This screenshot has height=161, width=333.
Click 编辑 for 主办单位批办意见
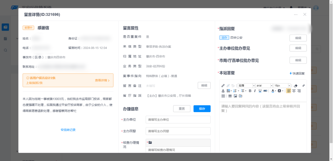[x=298, y=48]
